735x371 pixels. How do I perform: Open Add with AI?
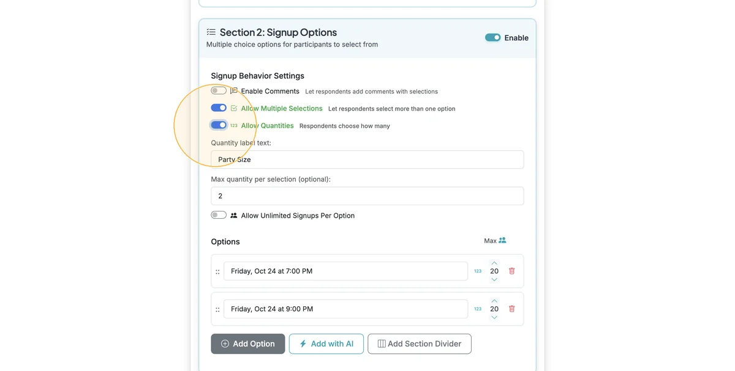tap(326, 343)
